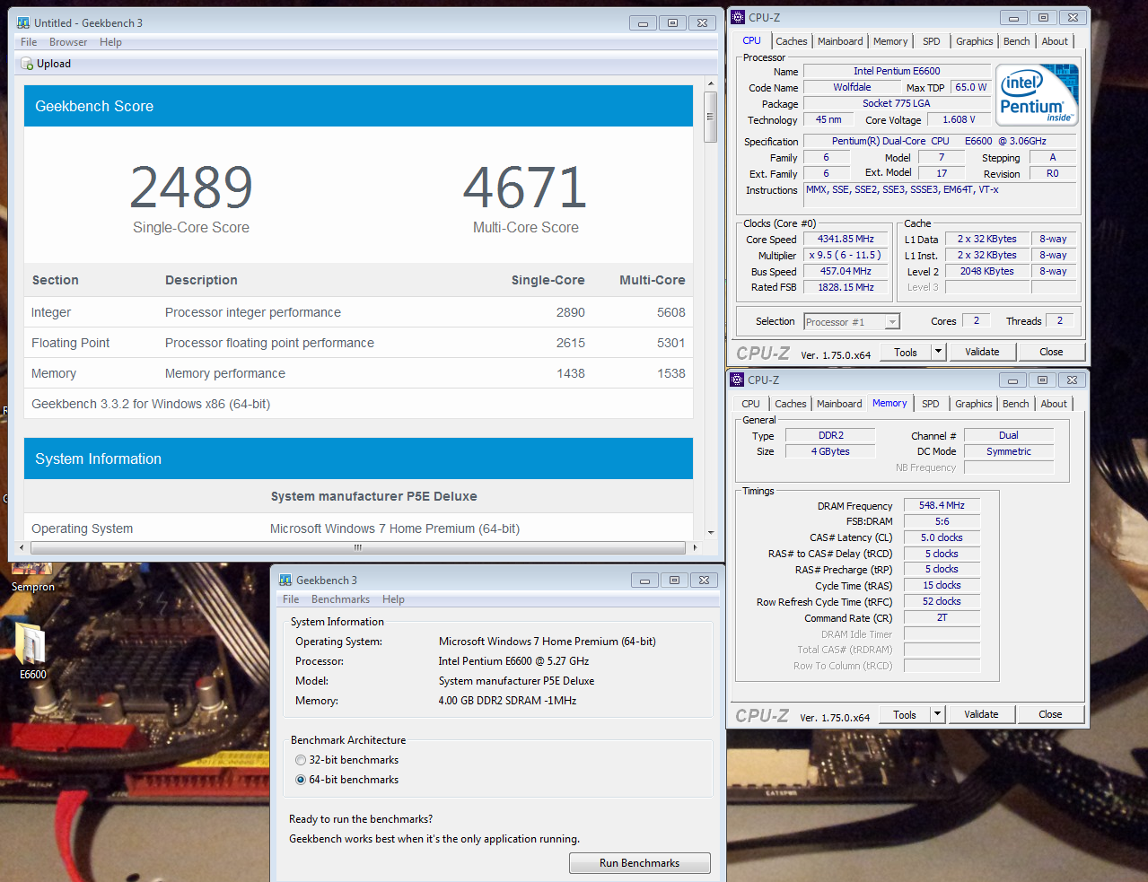Expand Tools dropdown arrow in top CPU-Z

coord(938,352)
